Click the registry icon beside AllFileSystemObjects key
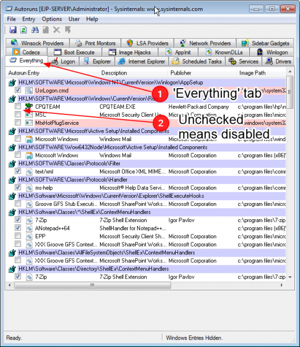 click(x=12, y=253)
